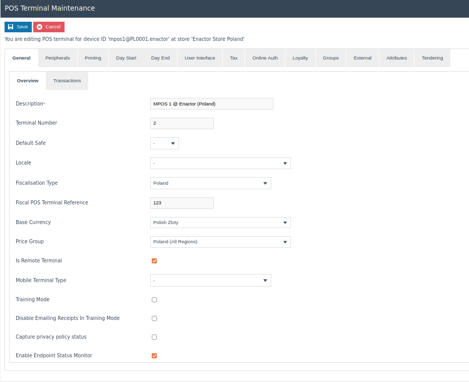Click the Description text field
The width and height of the screenshot is (469, 382).
(x=211, y=104)
